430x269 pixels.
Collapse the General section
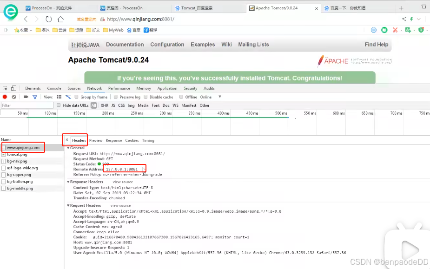point(68,148)
